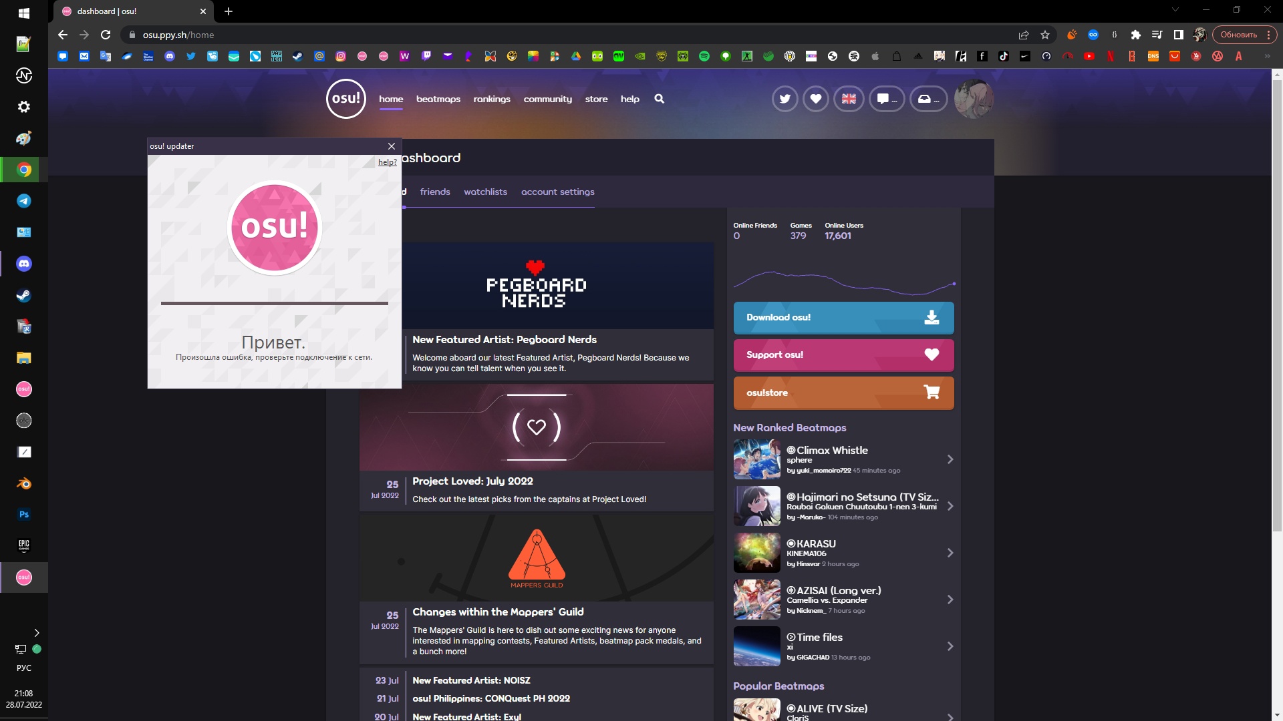Switch to the account settings tab
Viewport: 1283px width, 721px height.
[x=558, y=192]
